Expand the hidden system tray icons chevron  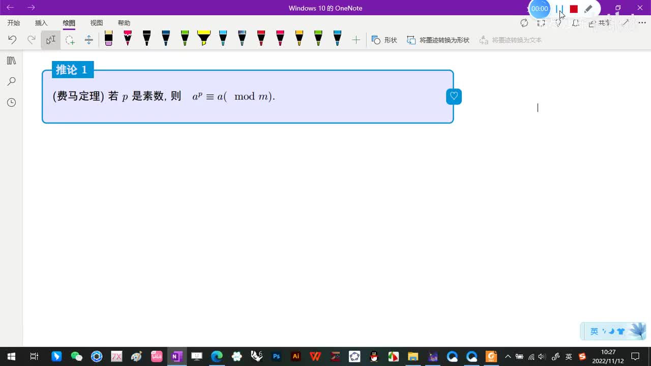coord(508,356)
